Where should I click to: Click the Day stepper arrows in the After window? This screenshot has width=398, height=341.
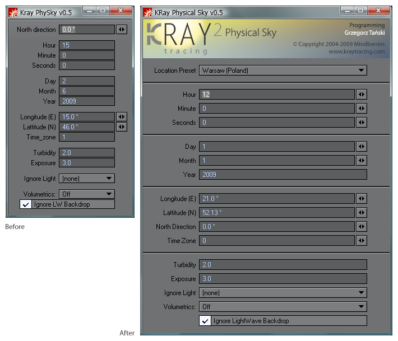(x=362, y=147)
